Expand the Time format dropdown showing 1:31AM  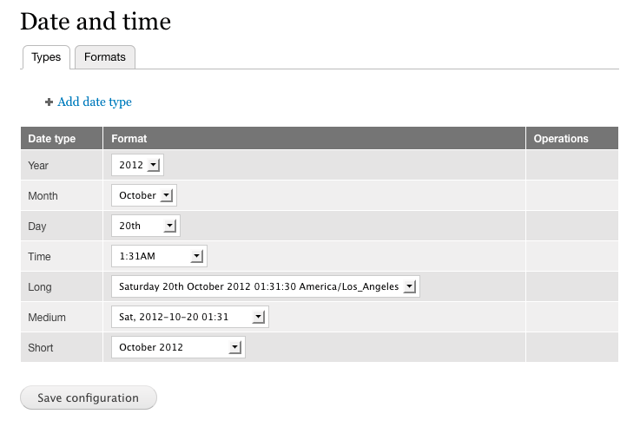click(x=159, y=256)
